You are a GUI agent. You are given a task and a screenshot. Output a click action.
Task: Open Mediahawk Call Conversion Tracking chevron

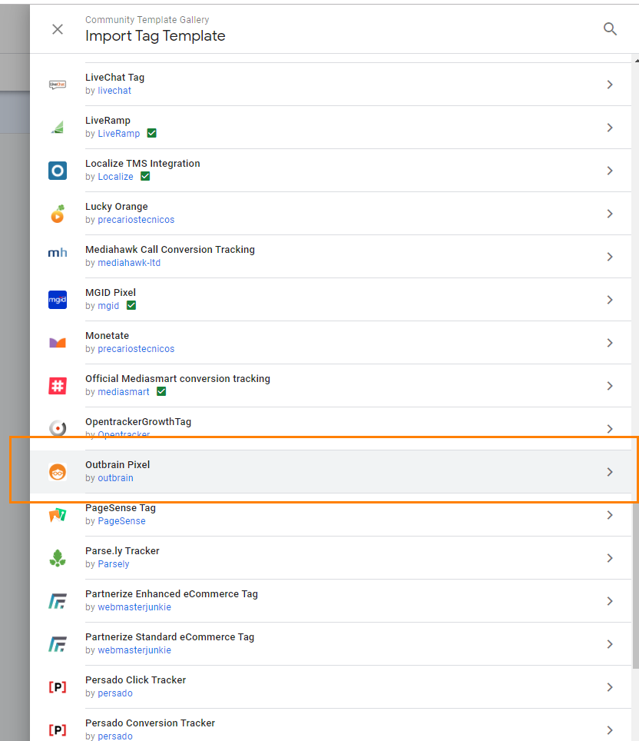click(610, 257)
